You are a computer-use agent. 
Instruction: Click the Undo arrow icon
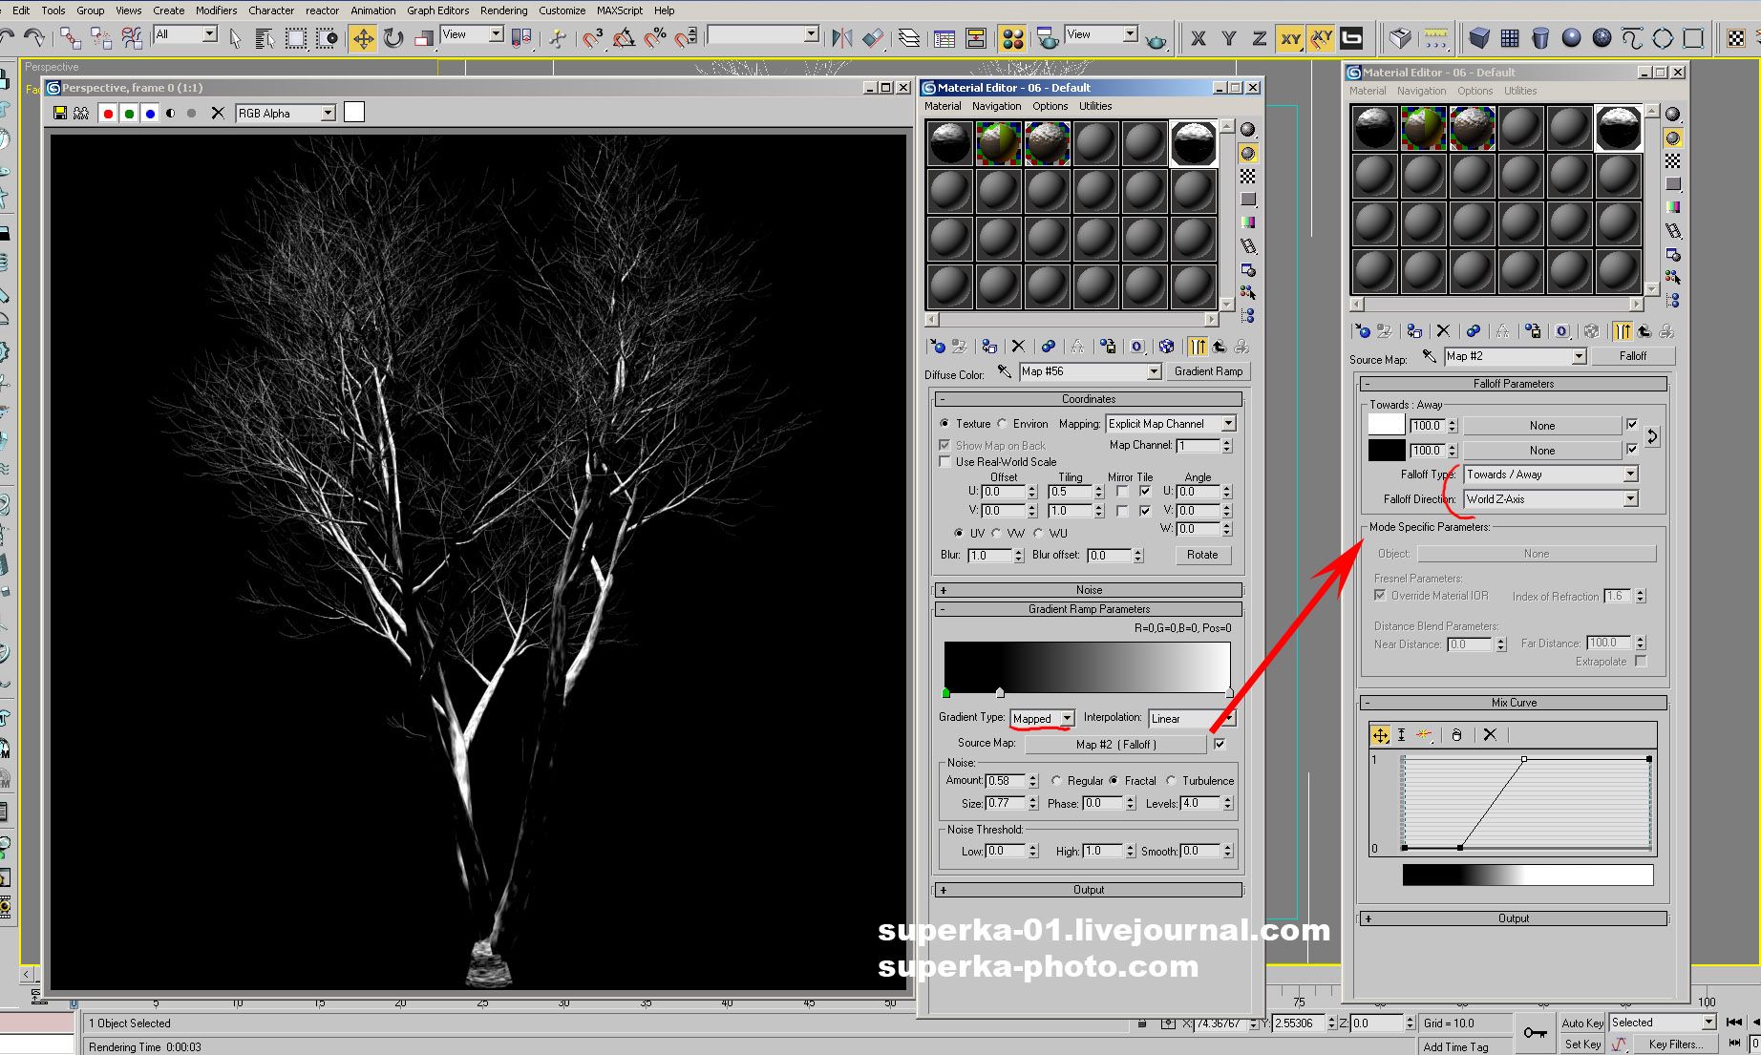pos(8,38)
